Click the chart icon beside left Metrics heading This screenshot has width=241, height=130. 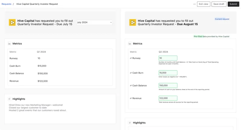9,44
